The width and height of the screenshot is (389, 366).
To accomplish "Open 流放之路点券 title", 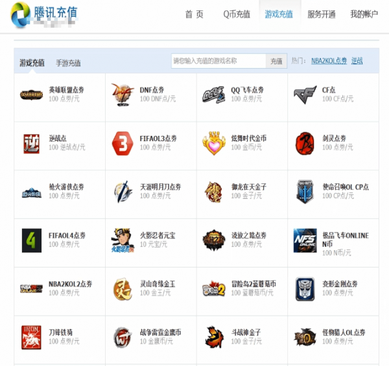I will pyautogui.click(x=249, y=235).
